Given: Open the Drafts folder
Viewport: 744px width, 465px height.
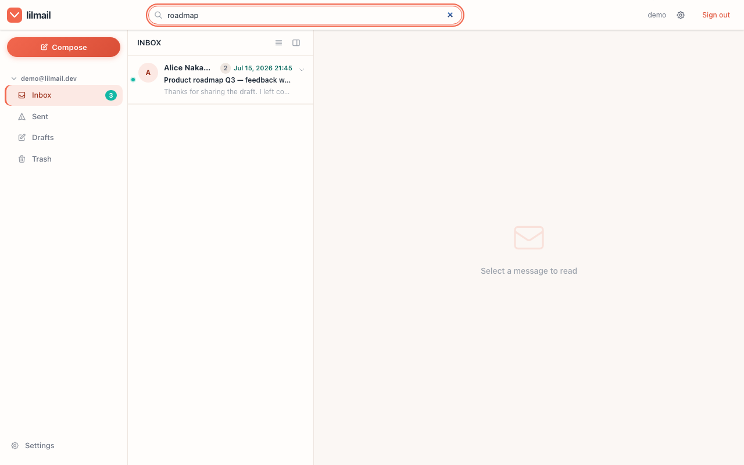Looking at the screenshot, I should tap(64, 138).
